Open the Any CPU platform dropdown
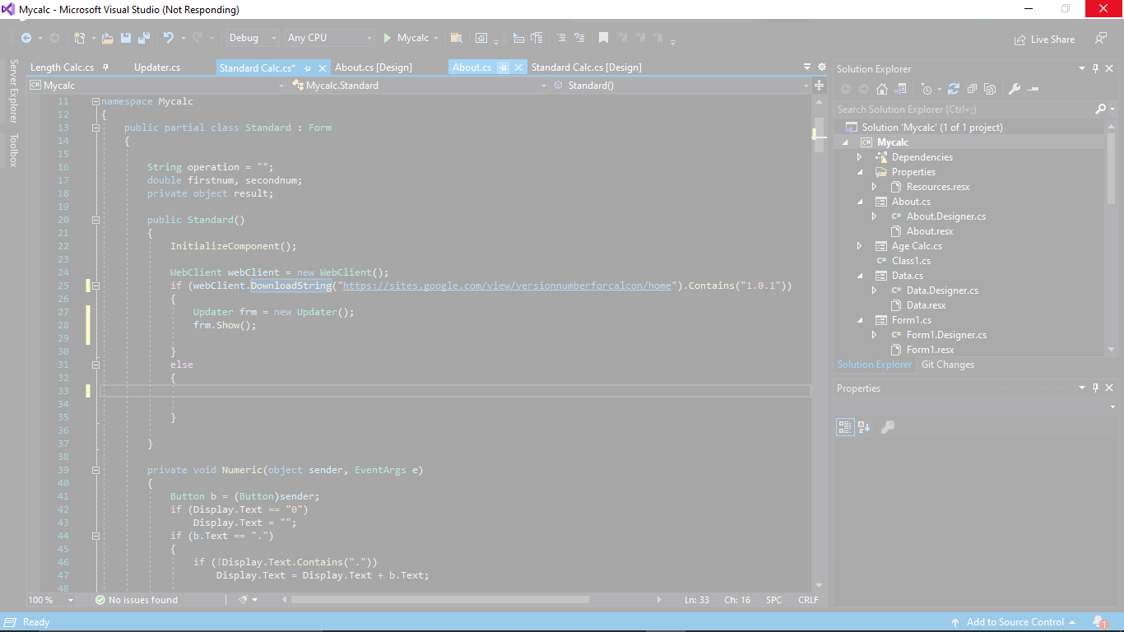 [329, 38]
